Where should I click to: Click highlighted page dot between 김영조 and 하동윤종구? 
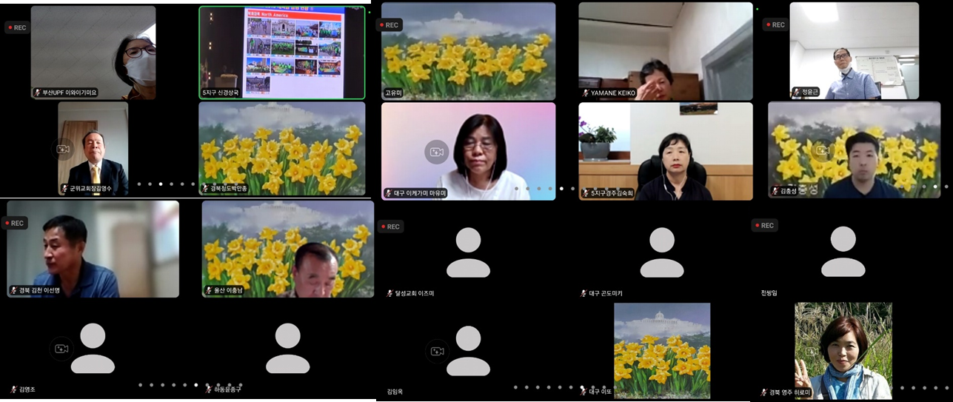pyautogui.click(x=195, y=385)
